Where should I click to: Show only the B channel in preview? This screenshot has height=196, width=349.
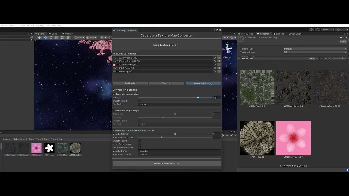coord(326,59)
